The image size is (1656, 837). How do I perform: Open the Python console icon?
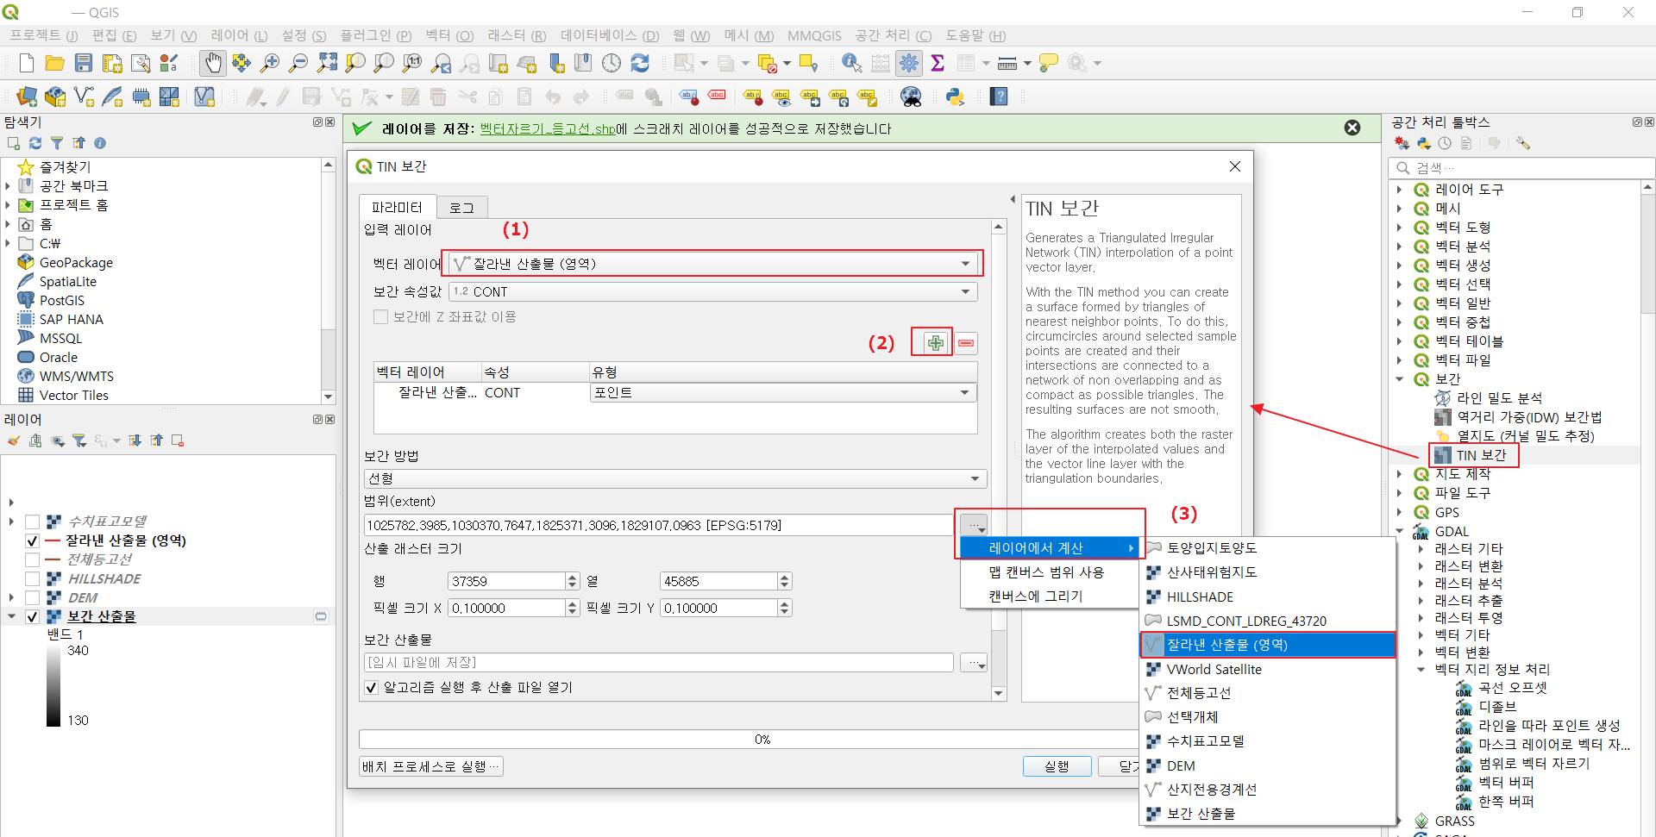[x=955, y=97]
